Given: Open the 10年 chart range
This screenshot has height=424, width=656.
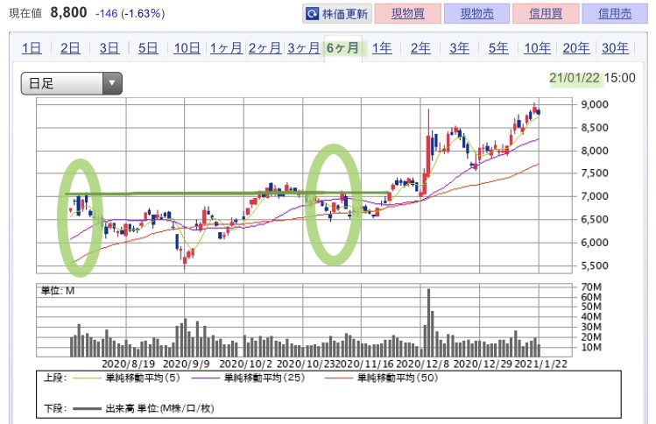Looking at the screenshot, I should (x=537, y=48).
